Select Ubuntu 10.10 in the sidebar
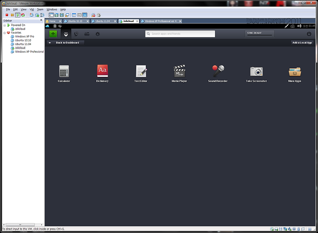The height and width of the screenshot is (233, 318). (23, 40)
